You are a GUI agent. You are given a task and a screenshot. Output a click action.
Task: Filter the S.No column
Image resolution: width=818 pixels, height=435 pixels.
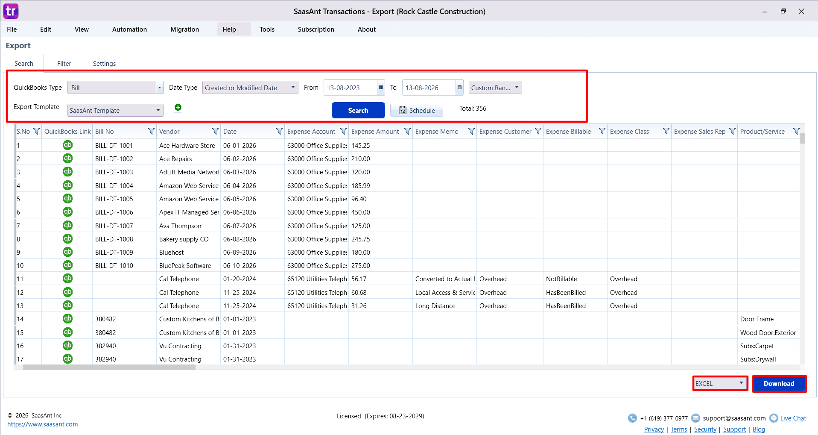tap(36, 131)
